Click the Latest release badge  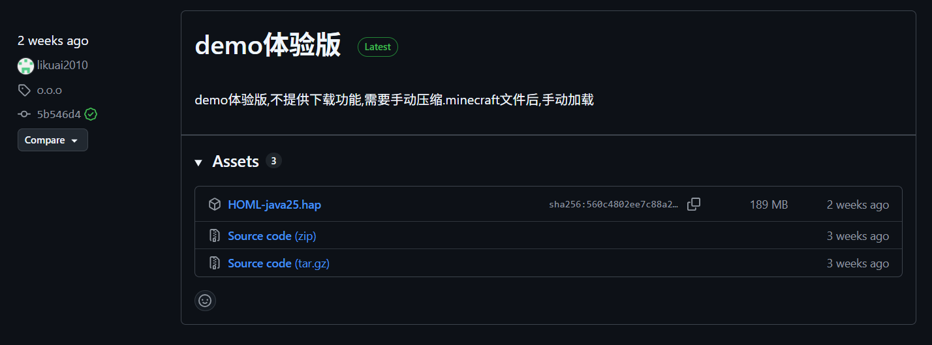tap(377, 47)
